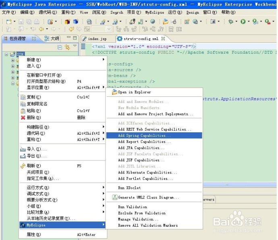Open the Back history dropdown arrow
This screenshot has width=278, height=240.
pos(47,29)
